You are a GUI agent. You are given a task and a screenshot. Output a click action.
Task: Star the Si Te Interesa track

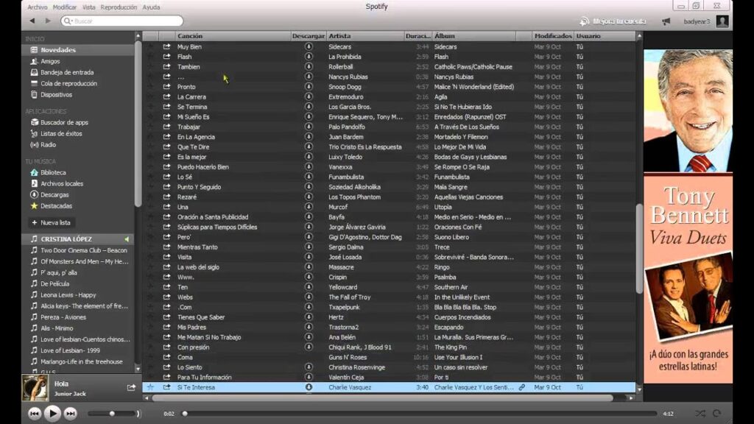click(150, 387)
